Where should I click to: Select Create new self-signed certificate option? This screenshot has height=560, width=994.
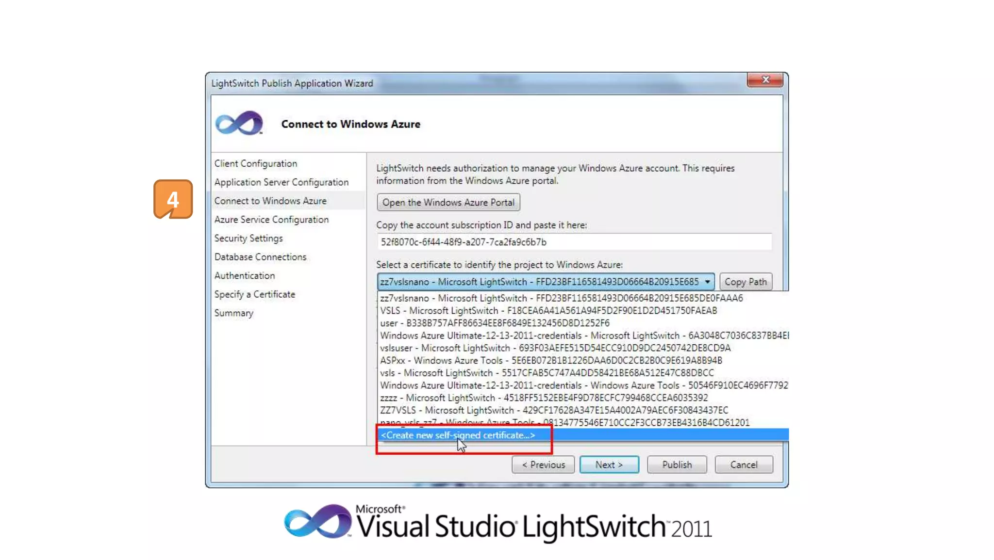(458, 435)
